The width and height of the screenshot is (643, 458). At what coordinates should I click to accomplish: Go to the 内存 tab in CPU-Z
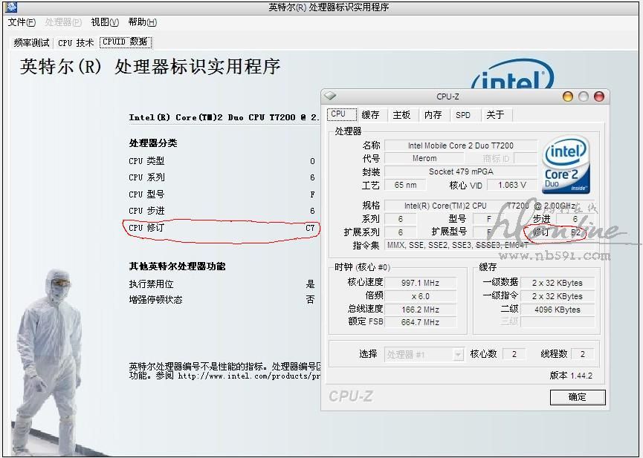[433, 115]
